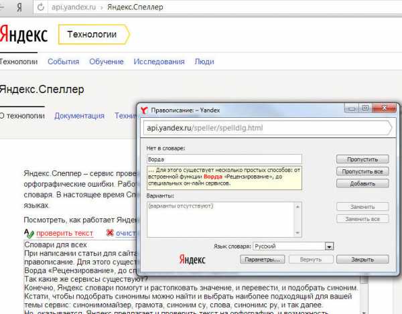Open the Язык словаря dropdown set to Русский

click(x=293, y=246)
